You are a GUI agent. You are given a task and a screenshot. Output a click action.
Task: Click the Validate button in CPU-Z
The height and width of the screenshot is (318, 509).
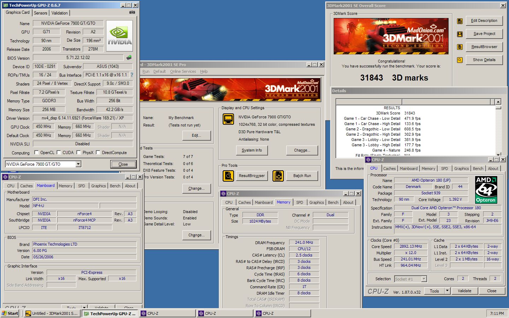tap(464, 291)
